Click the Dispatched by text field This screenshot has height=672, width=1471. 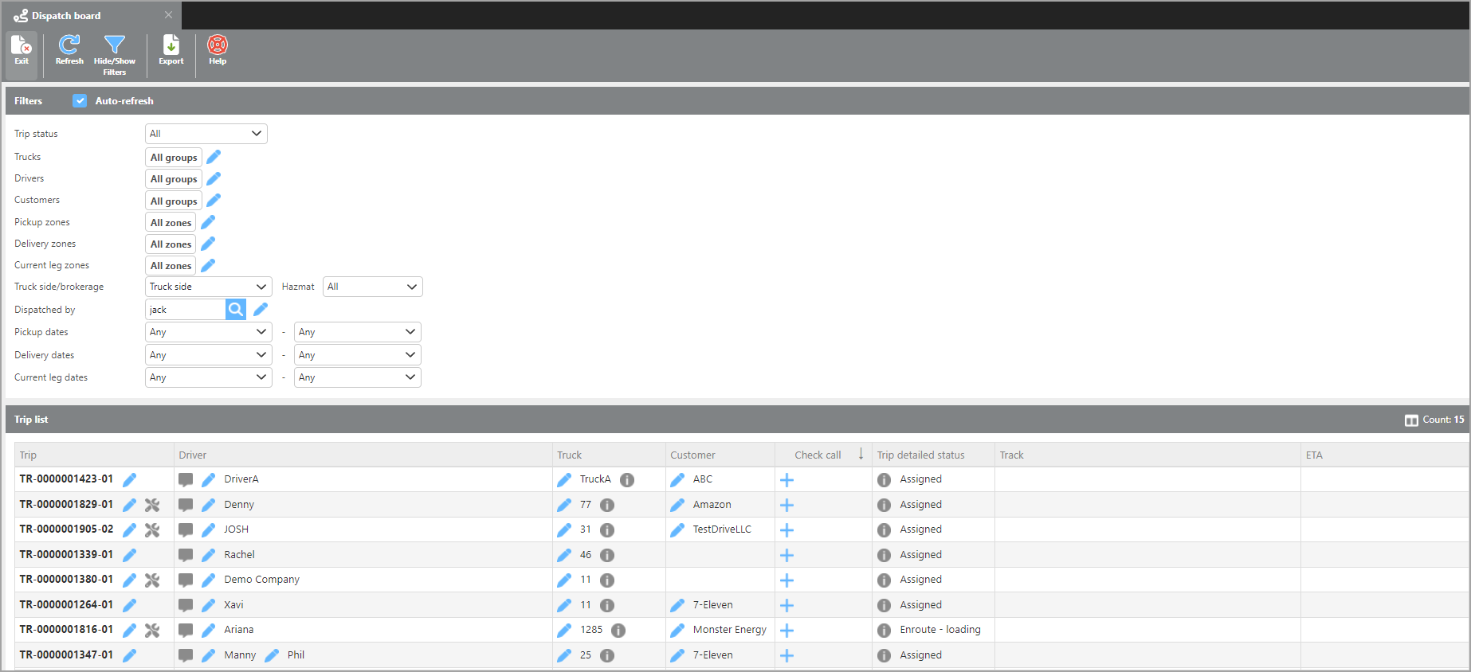click(x=186, y=310)
